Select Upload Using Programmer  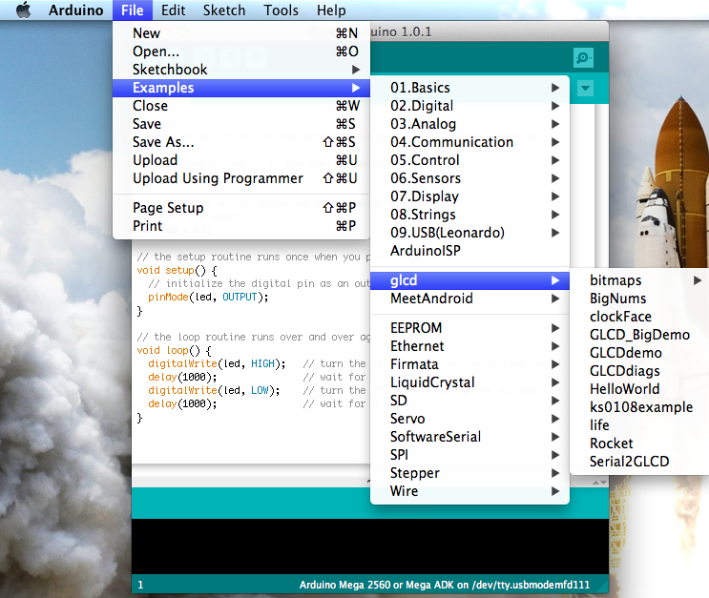point(241,178)
